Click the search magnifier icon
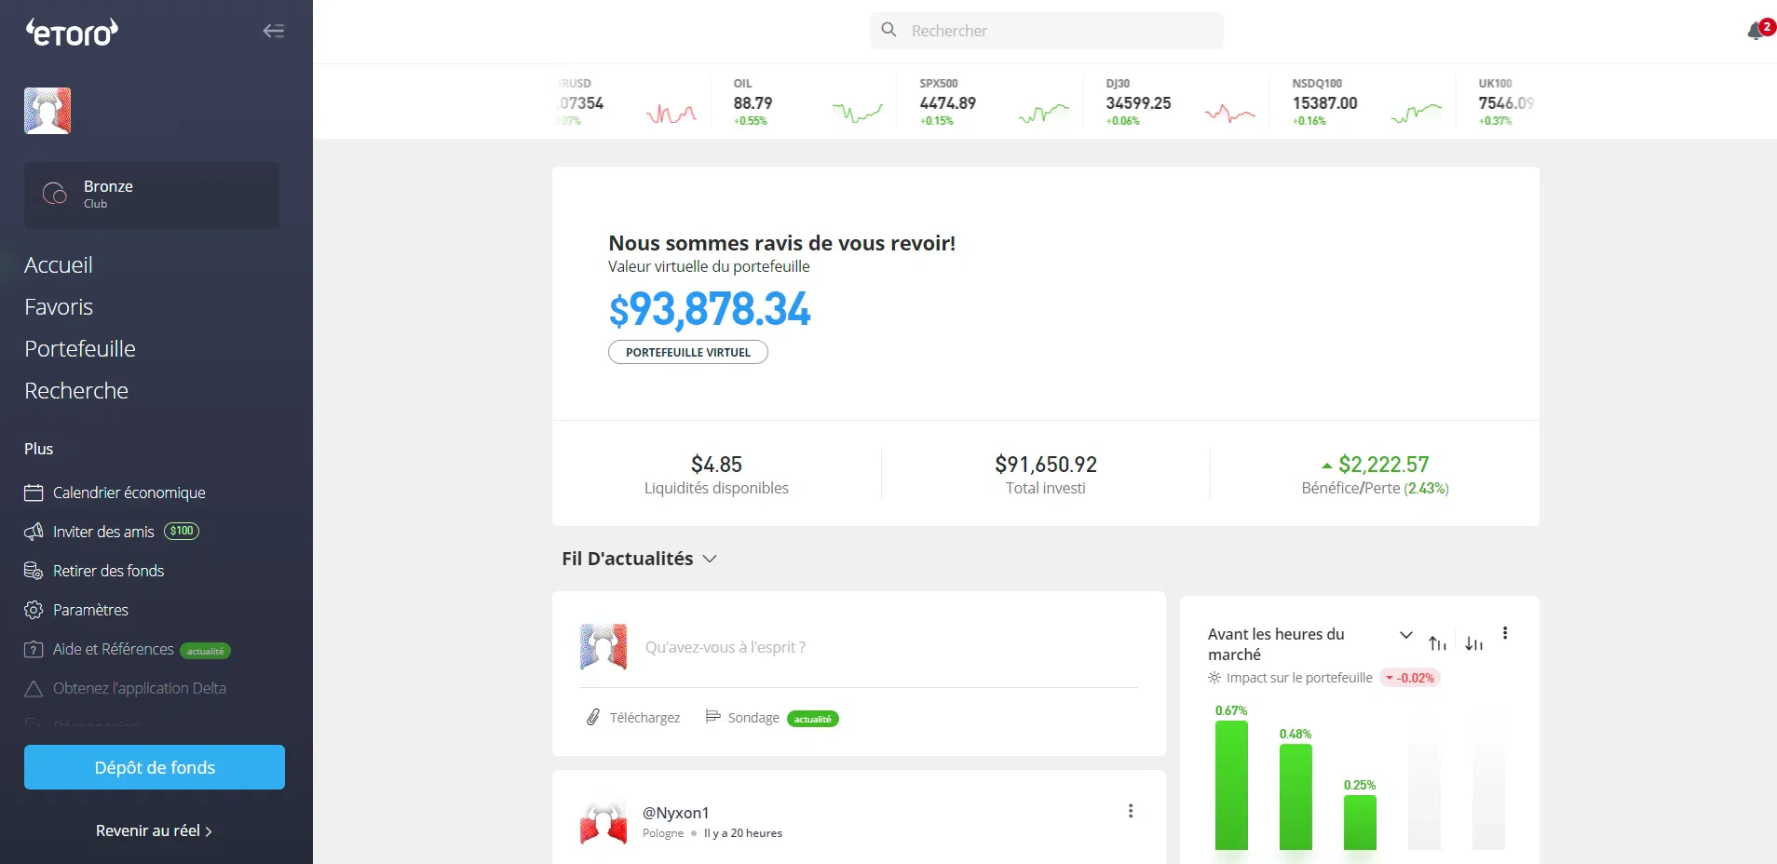The width and height of the screenshot is (1777, 864). 888,30
